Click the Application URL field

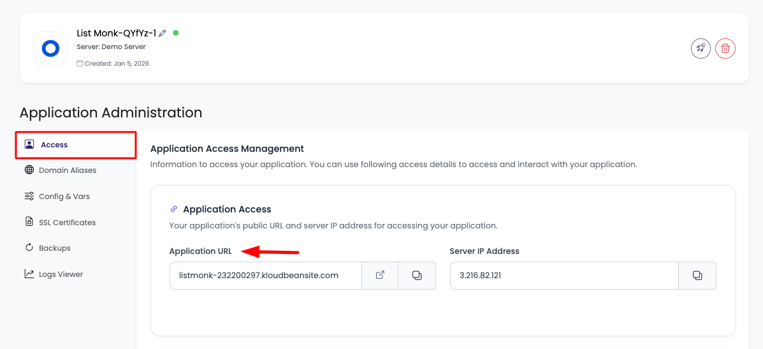click(x=266, y=276)
